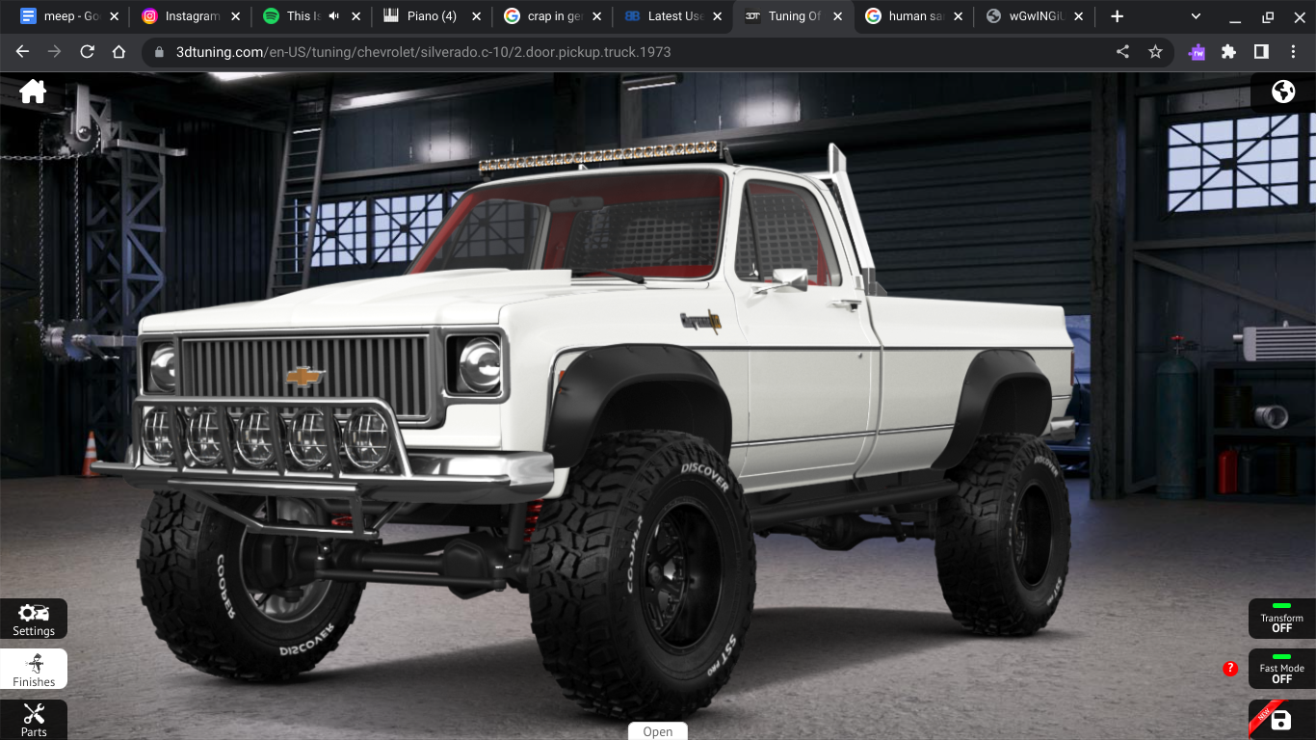Open the Extensions puzzle menu
The image size is (1316, 740).
click(x=1228, y=52)
